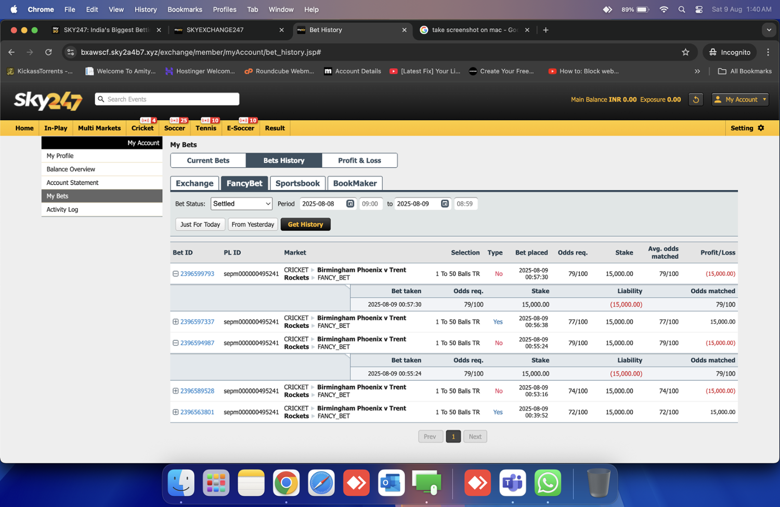
Task: Launch Microsoft Teams from the dock
Action: click(x=512, y=483)
